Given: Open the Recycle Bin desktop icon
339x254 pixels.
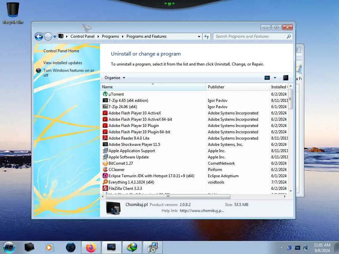Looking at the screenshot, I should coord(13,13).
